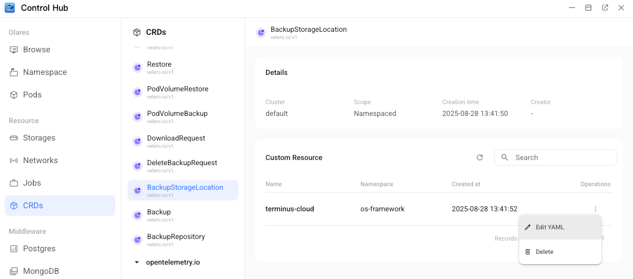Click the refresh icon beside Custom Resource search

pyautogui.click(x=480, y=157)
